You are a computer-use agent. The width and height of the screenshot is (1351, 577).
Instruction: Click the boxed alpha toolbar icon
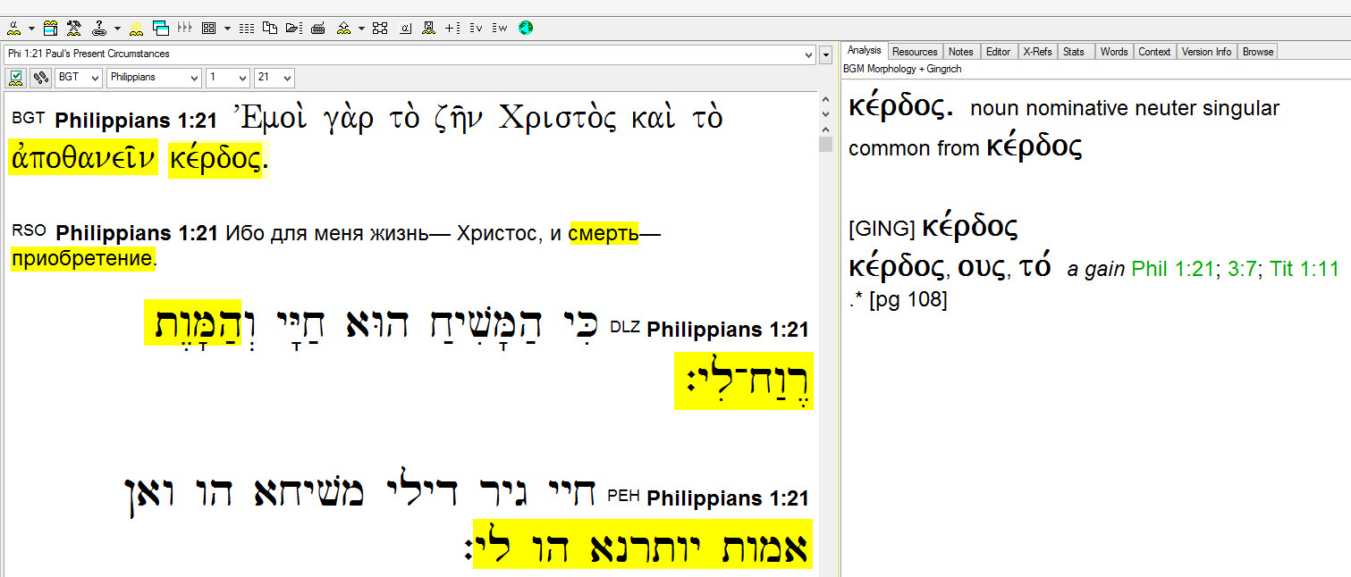[405, 28]
